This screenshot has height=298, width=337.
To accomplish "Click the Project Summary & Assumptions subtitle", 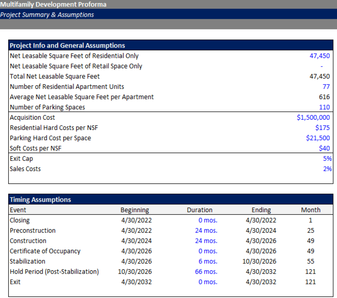I will tap(47, 15).
